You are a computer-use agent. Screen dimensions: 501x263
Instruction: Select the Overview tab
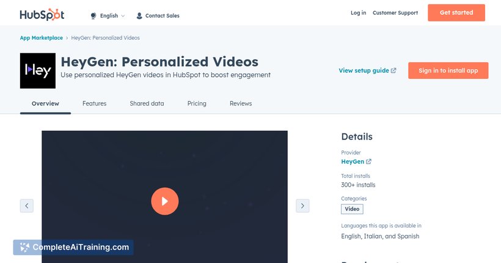click(x=45, y=103)
